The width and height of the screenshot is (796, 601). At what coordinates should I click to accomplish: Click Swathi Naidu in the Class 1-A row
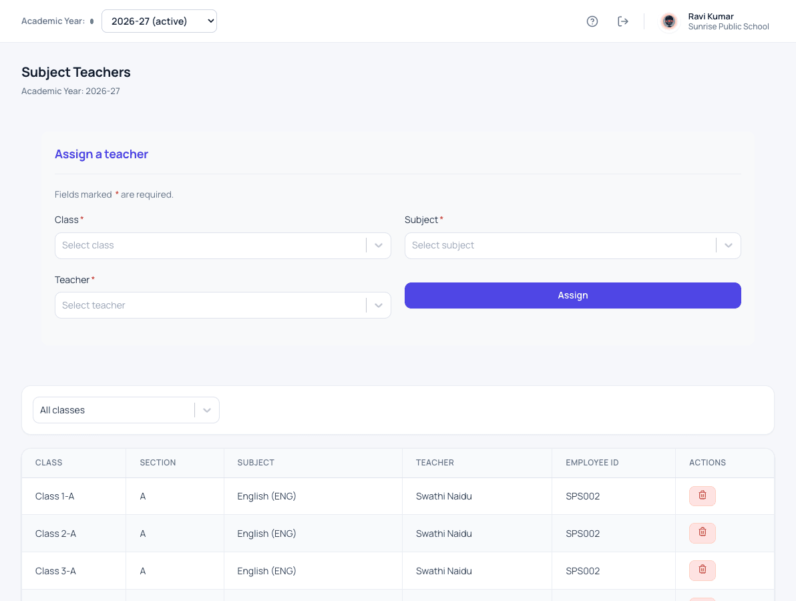443,496
